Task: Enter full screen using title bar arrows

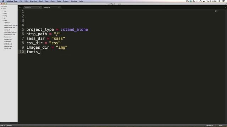Action: click(x=226, y=4)
